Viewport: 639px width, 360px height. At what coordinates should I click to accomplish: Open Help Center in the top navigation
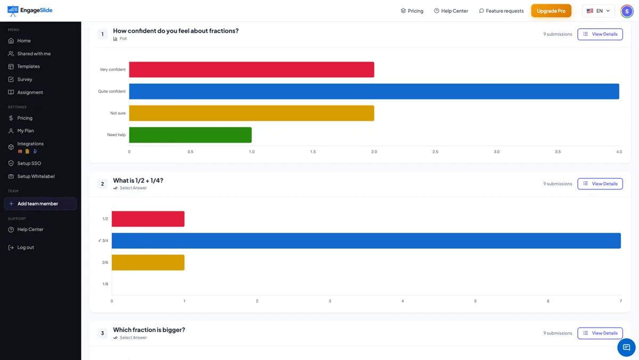(451, 11)
